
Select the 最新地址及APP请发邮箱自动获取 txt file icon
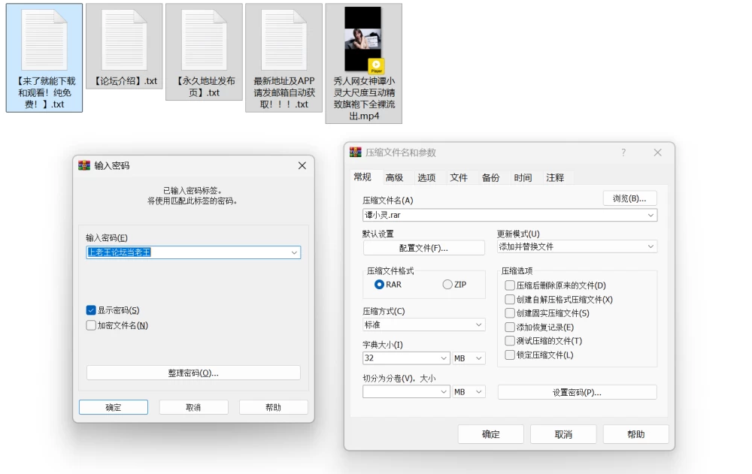pos(284,41)
